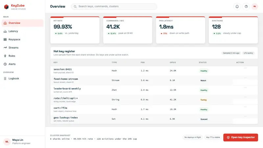263x148 pixels.
Task: Open Maya Lin user profile
Action: click(22, 142)
